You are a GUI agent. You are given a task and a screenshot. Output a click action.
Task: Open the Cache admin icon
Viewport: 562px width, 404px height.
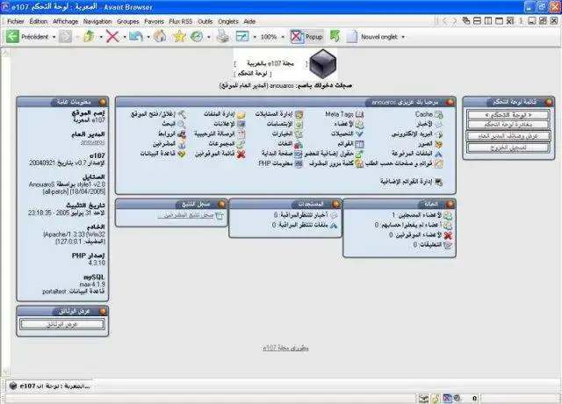tap(439, 115)
